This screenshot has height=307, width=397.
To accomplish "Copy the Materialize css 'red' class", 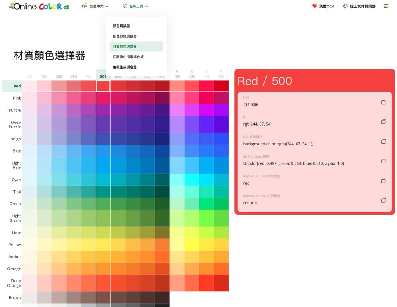I will pyautogui.click(x=383, y=181).
